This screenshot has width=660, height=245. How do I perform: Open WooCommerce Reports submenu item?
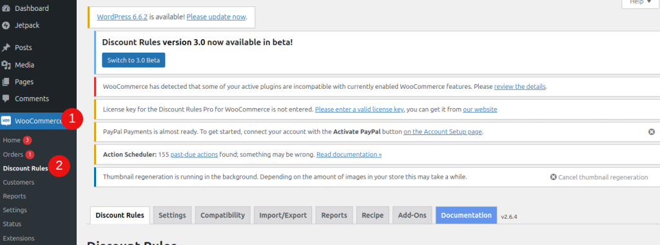14,196
